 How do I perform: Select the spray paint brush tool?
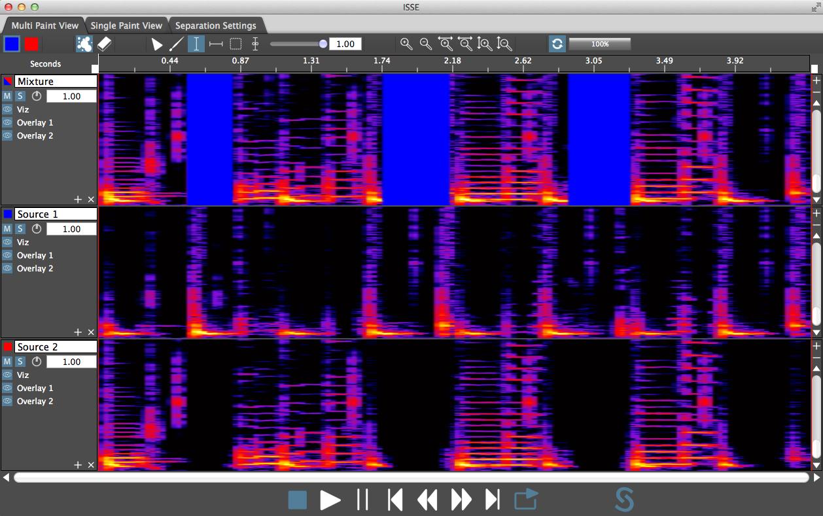coord(84,44)
